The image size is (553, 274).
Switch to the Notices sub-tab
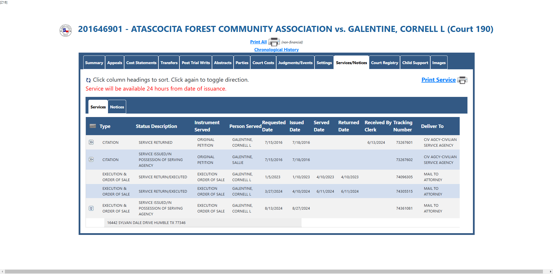(117, 107)
